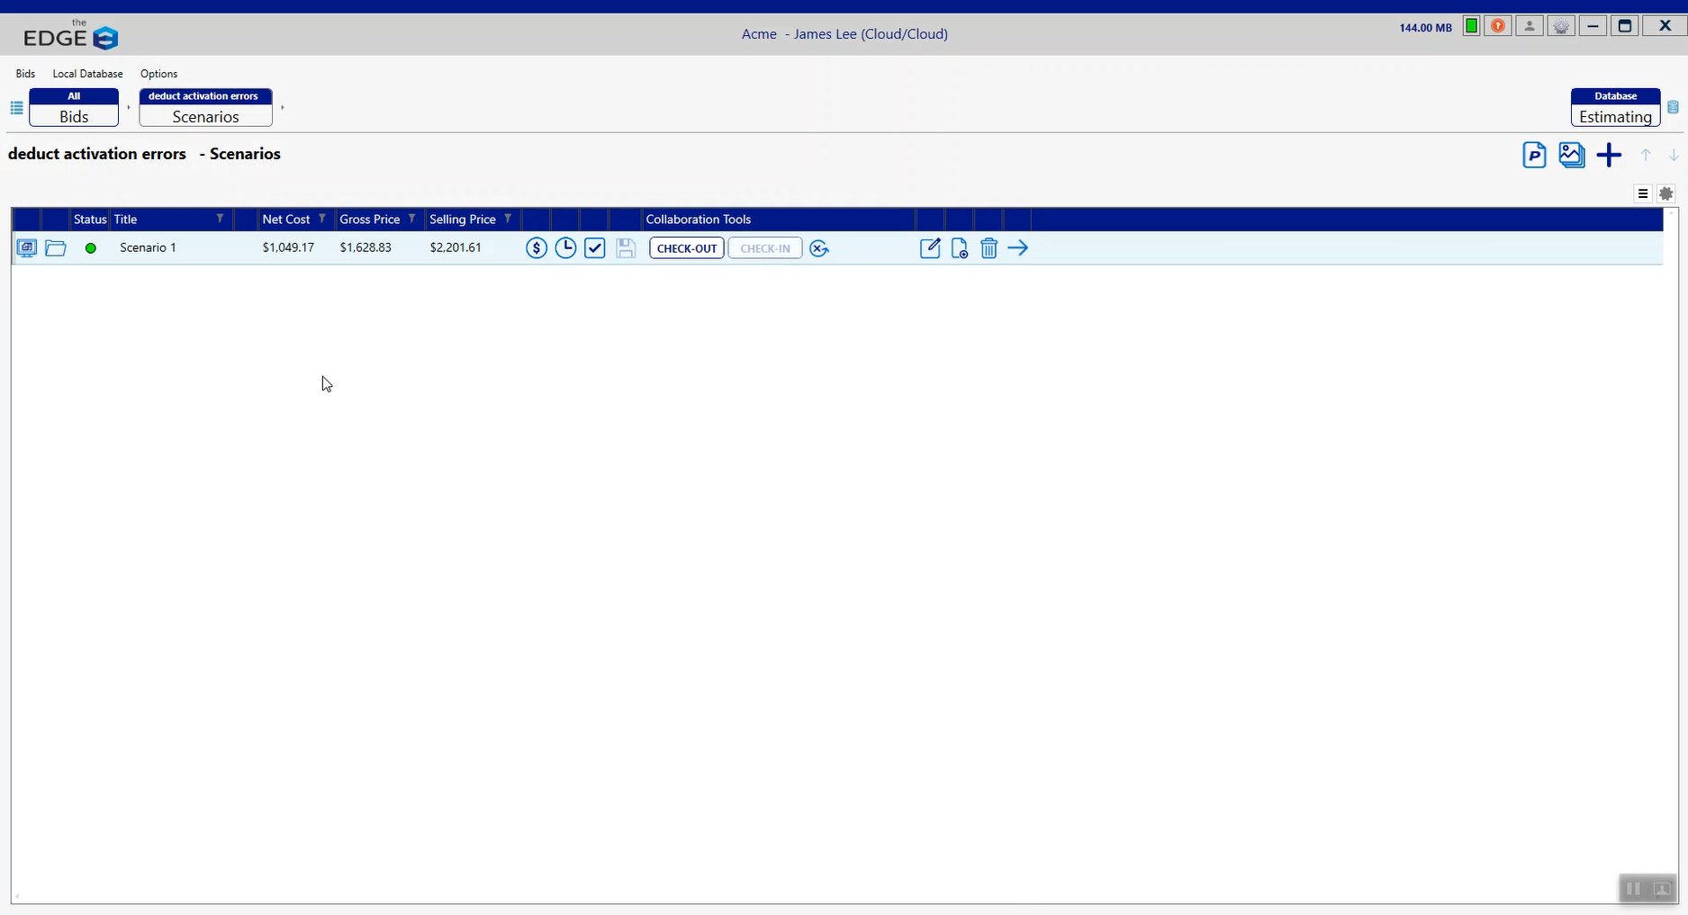
Task: Click the pencil edit icon for Scenario 1
Action: (x=930, y=248)
